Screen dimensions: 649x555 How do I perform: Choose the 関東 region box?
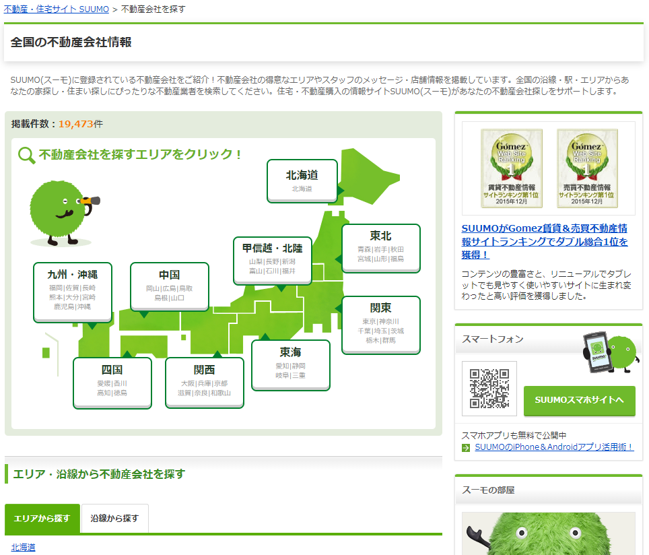click(381, 325)
